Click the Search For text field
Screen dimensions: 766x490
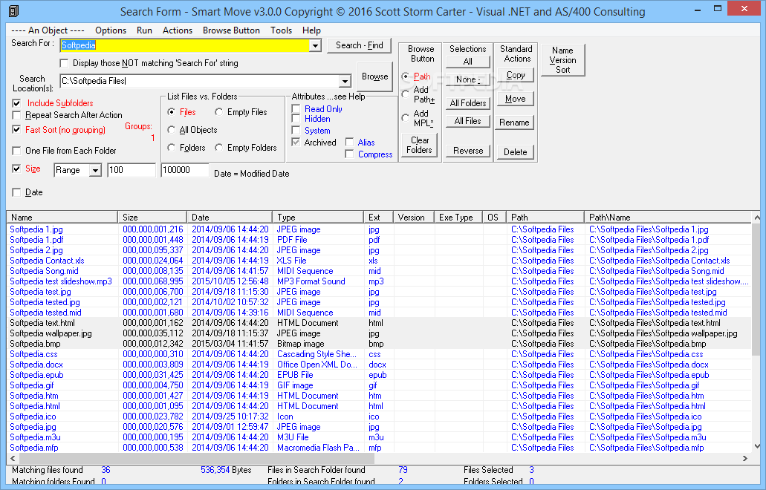tap(185, 45)
